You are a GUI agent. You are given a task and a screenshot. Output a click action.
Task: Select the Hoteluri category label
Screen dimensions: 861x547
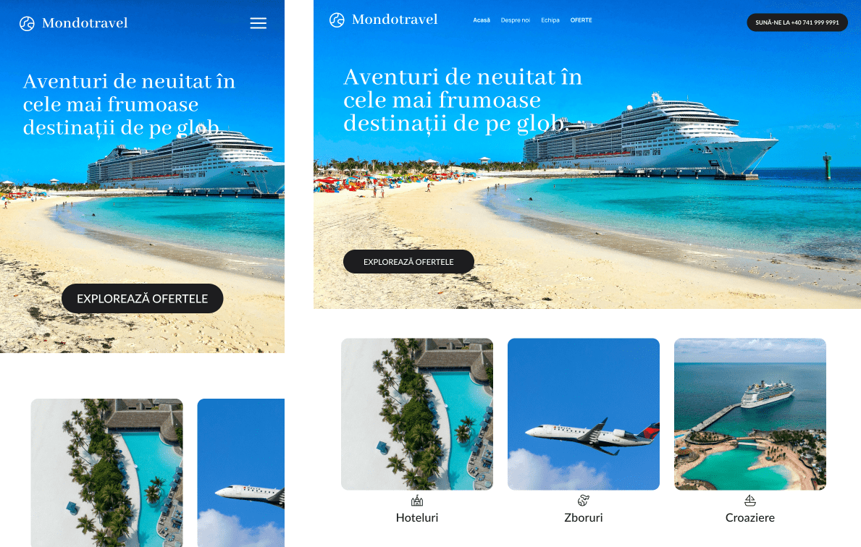click(417, 517)
